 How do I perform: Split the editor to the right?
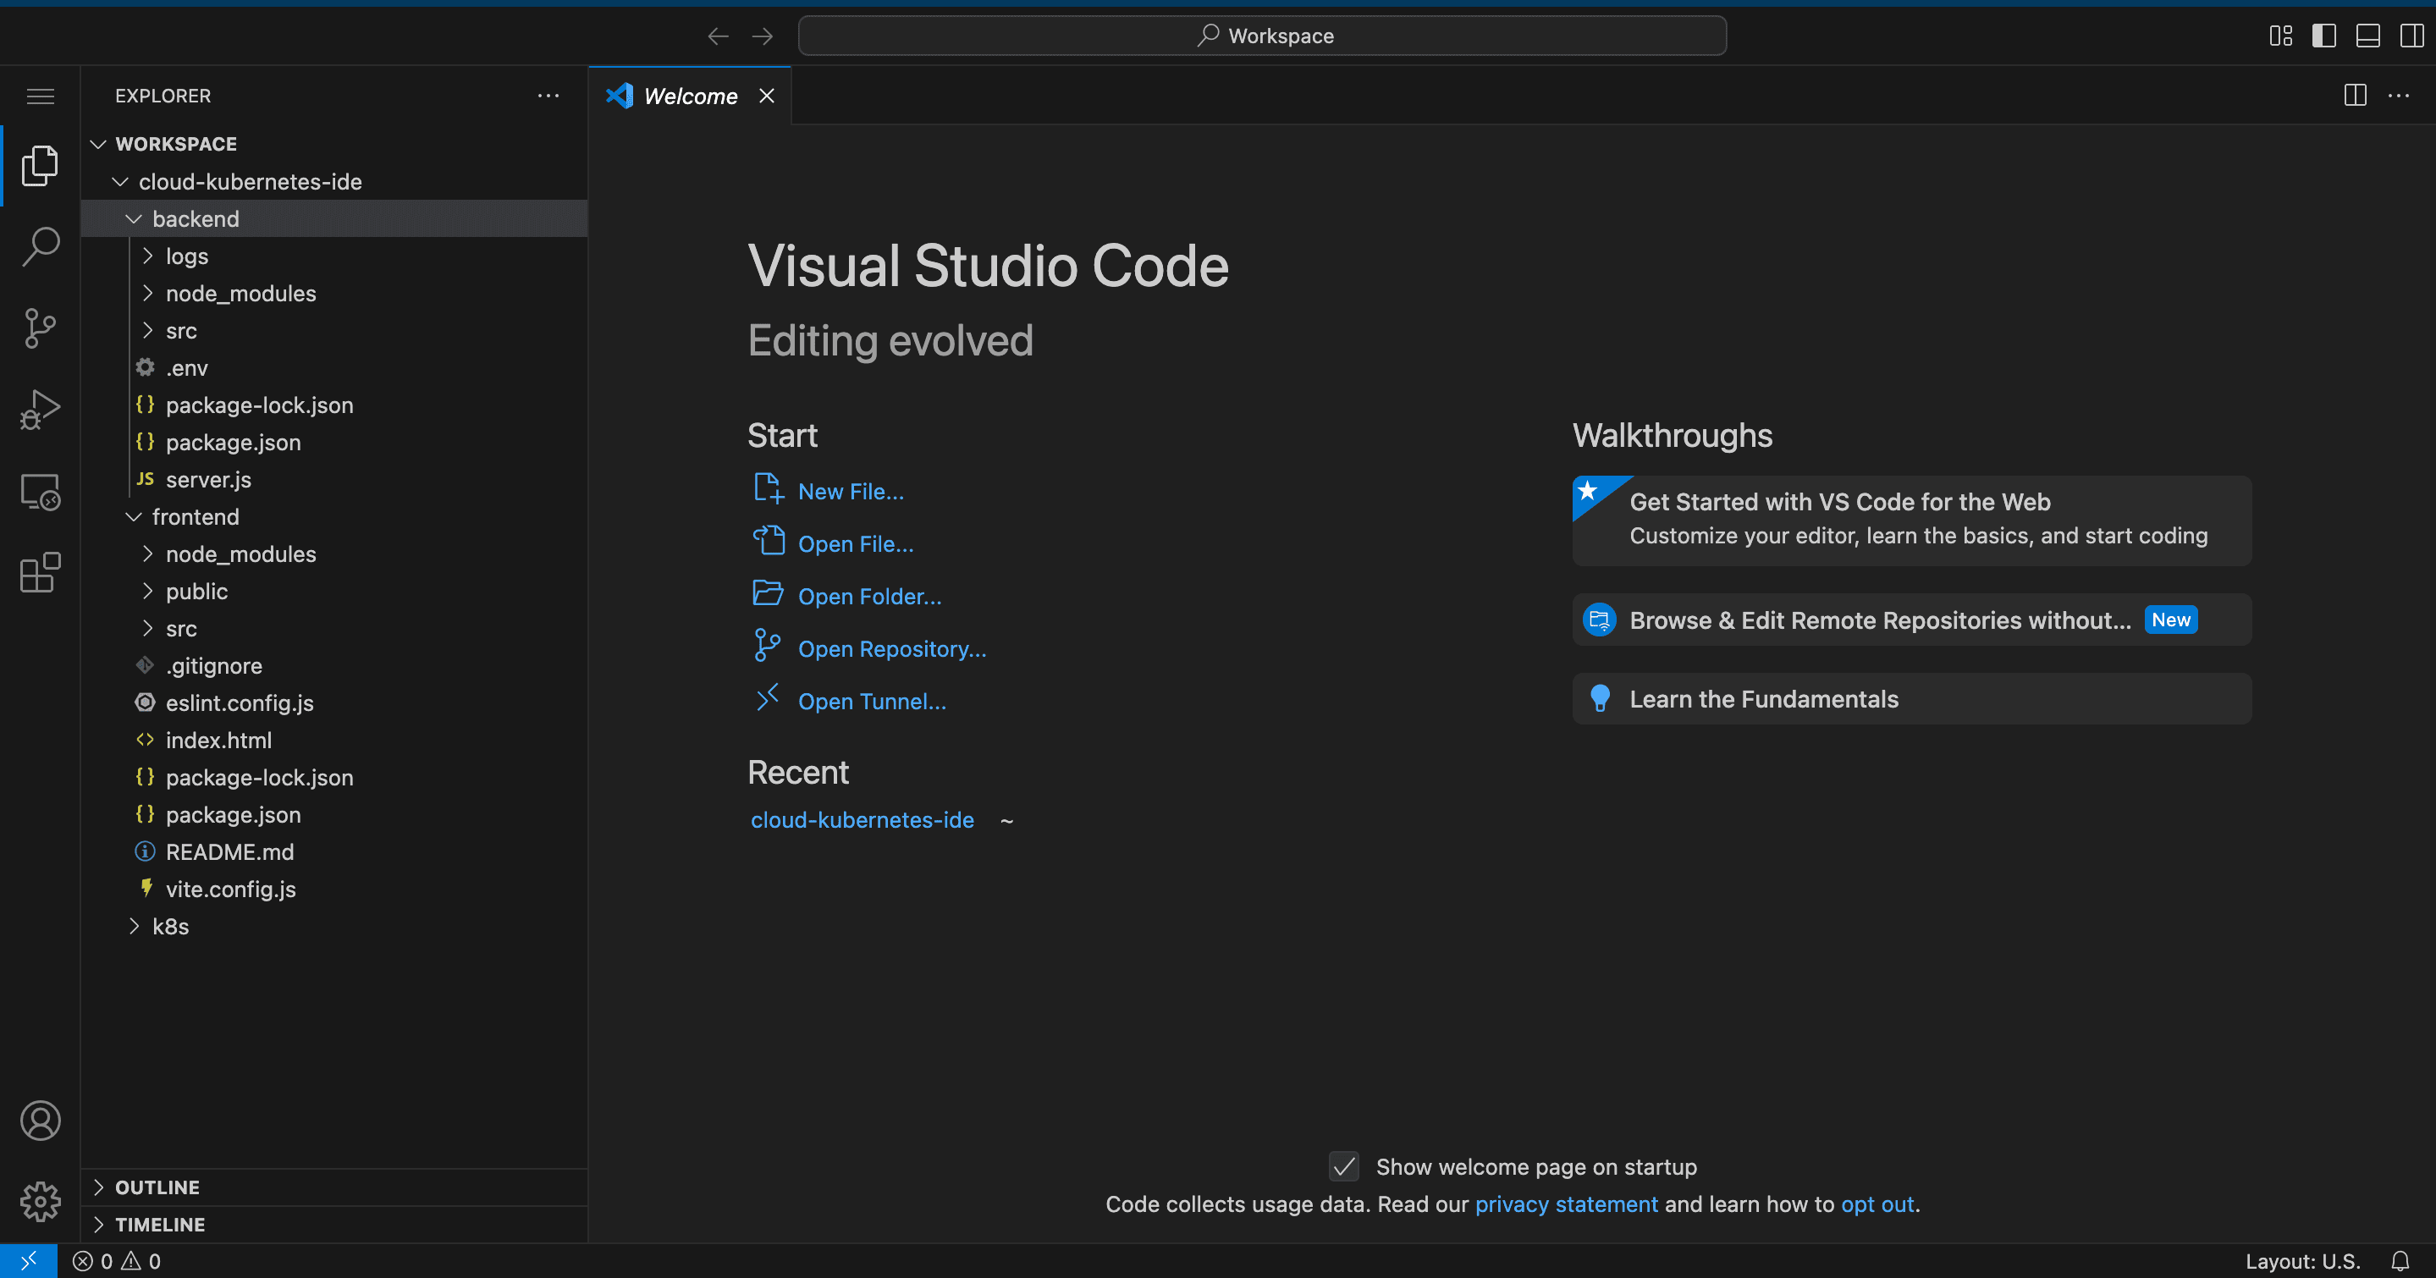2356,96
